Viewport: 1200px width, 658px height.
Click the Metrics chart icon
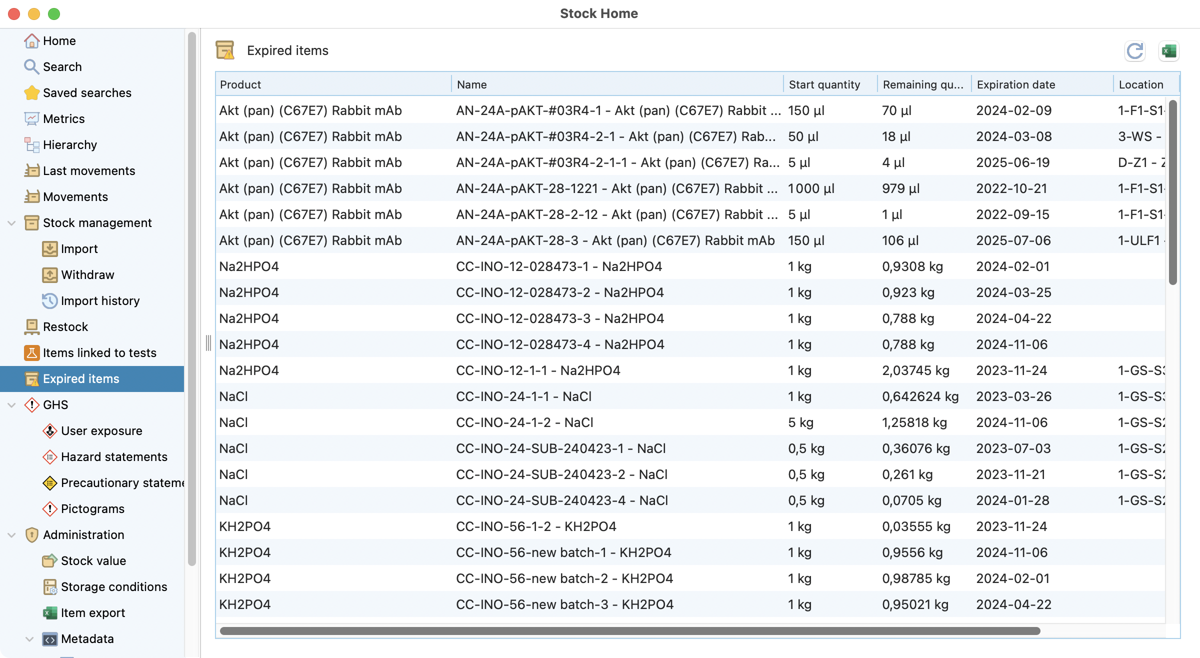[31, 119]
